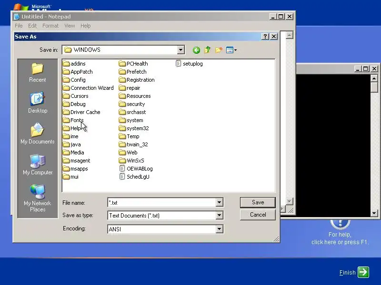Select the Cursors folder
Viewport: 381px width, 285px height.
pos(75,96)
